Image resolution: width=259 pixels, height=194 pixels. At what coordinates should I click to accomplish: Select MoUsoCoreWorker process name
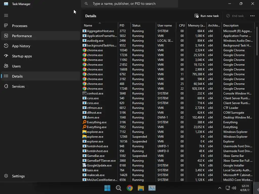pos(102,180)
